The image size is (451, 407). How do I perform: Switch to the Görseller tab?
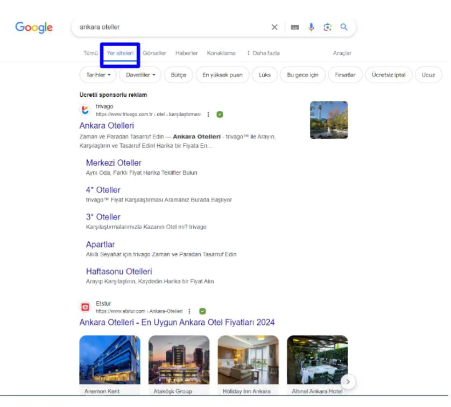click(154, 53)
